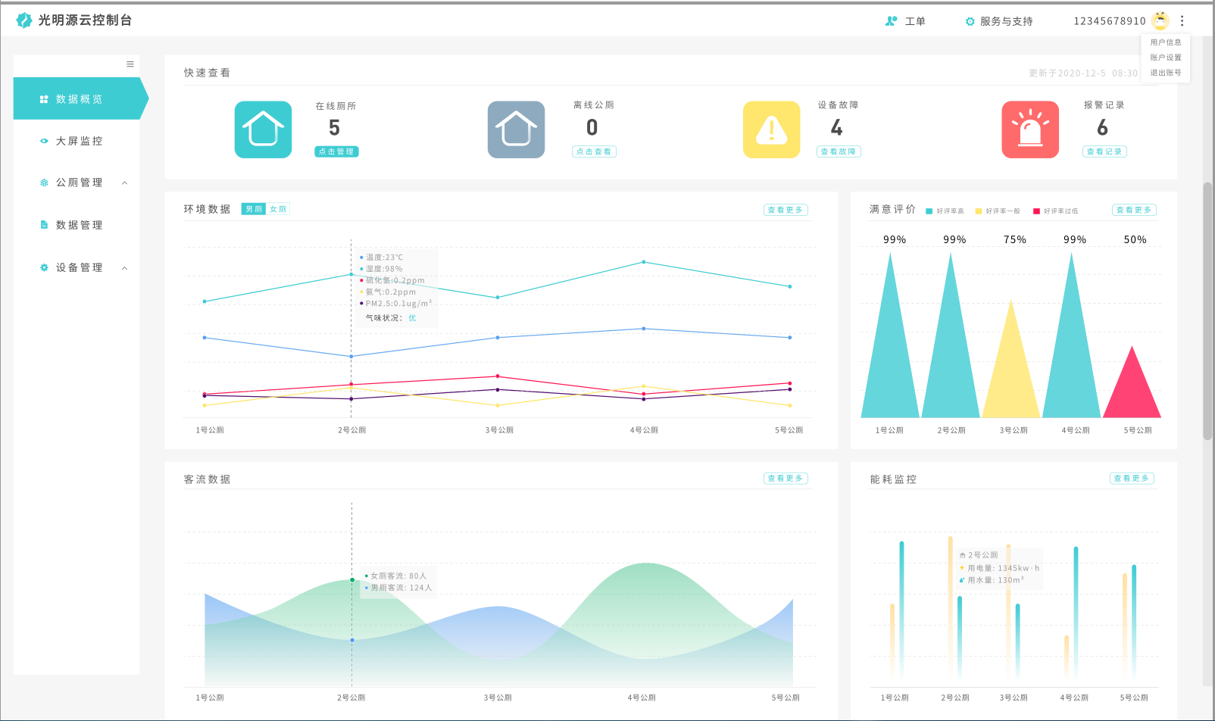The image size is (1215, 721).
Task: Click the 服务与支持 text link
Action: click(1007, 21)
